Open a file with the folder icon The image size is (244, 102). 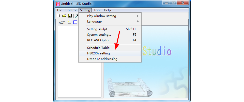[64, 16]
